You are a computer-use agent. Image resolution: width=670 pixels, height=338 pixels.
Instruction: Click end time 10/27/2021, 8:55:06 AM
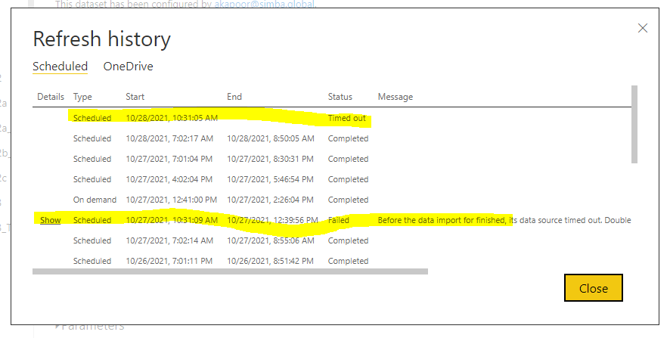tap(271, 240)
